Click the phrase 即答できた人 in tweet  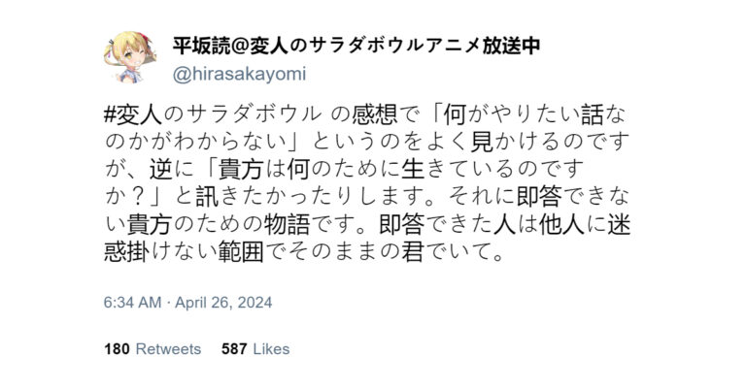coord(447,224)
